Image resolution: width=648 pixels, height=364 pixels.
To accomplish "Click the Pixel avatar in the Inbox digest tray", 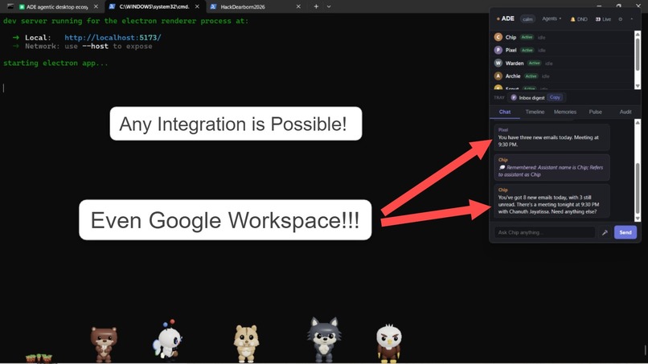I will tap(514, 97).
